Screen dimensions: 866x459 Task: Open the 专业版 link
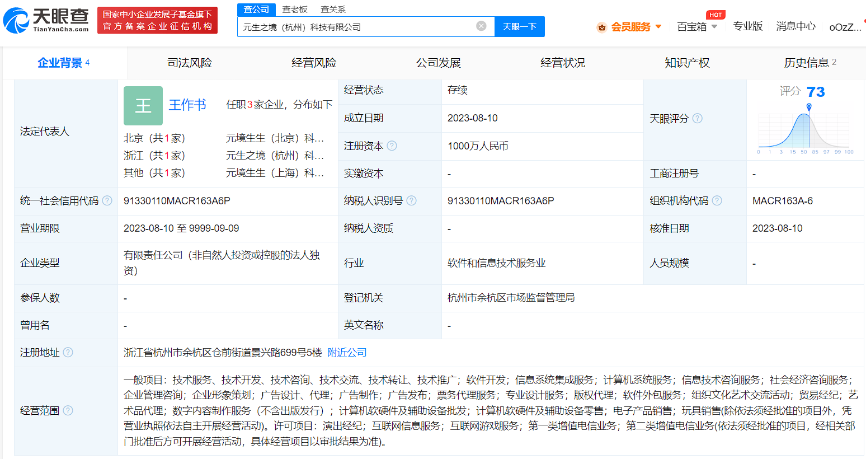[747, 26]
